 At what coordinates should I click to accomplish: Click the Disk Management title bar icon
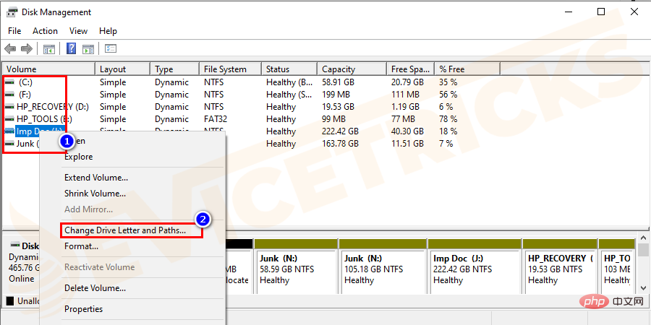pyautogui.click(x=12, y=12)
